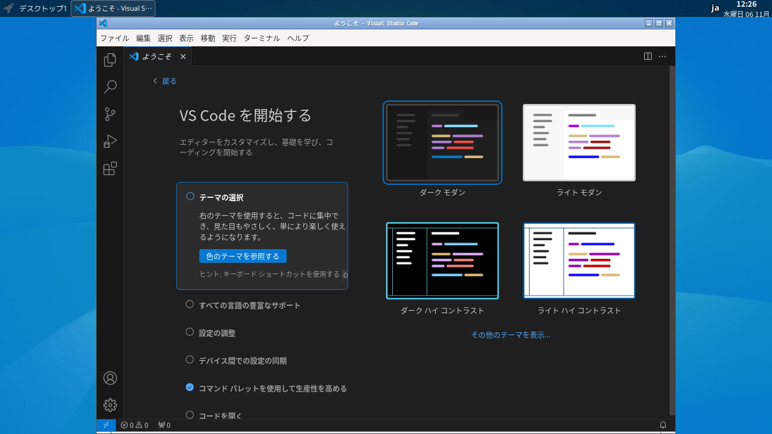
Task: Select the コードを開く step
Action: point(214,415)
